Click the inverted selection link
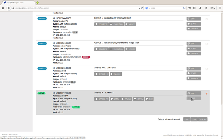This screenshot has height=139, width=223. pyautogui.click(x=176, y=119)
